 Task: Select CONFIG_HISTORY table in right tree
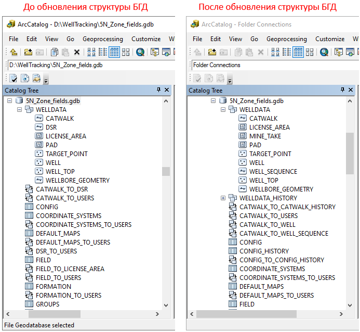click(x=264, y=251)
